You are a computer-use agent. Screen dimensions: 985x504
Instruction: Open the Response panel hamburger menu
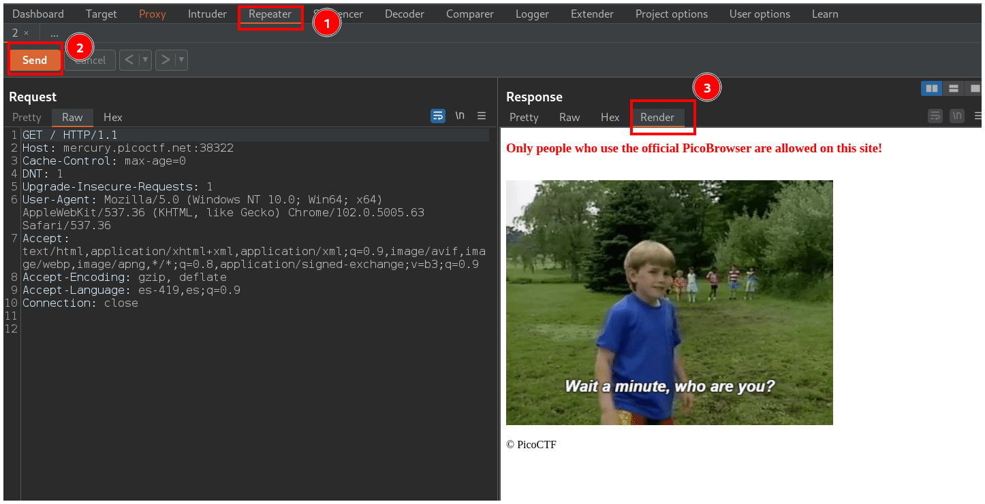[979, 116]
